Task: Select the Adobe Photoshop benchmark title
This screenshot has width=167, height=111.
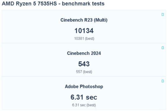Action: [x=84, y=86]
